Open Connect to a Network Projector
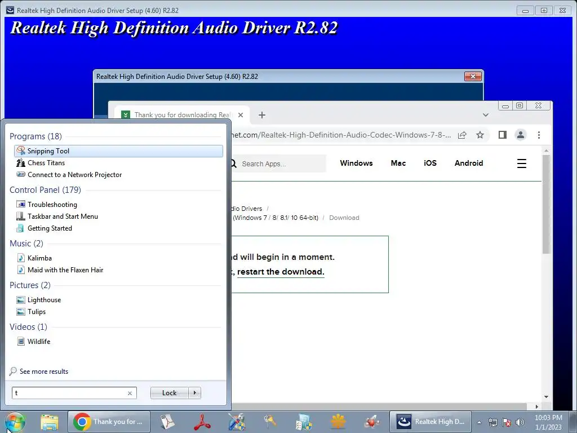 (74, 175)
